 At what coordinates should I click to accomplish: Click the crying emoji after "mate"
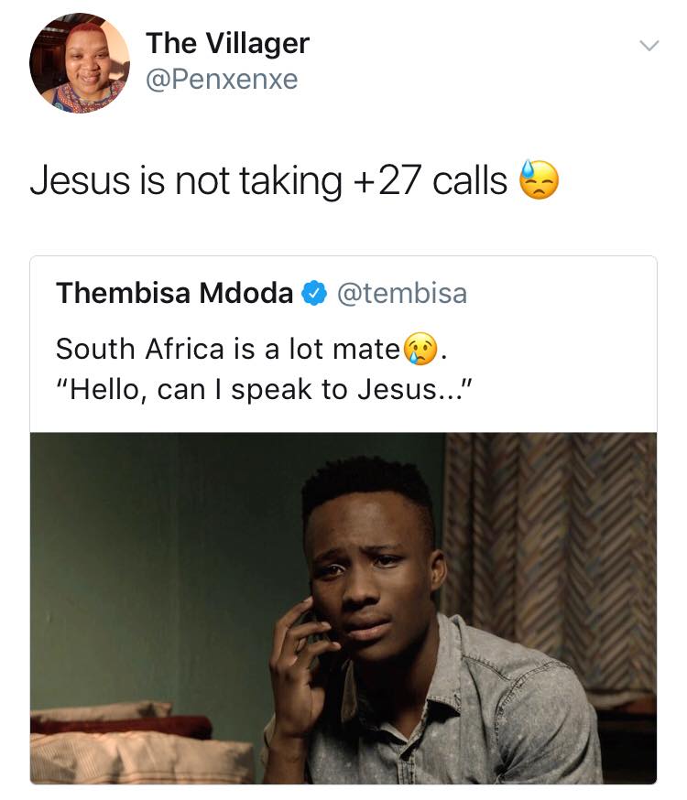coord(422,349)
